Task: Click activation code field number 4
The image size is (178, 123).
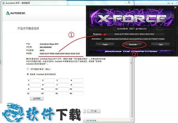Action: pos(78,80)
